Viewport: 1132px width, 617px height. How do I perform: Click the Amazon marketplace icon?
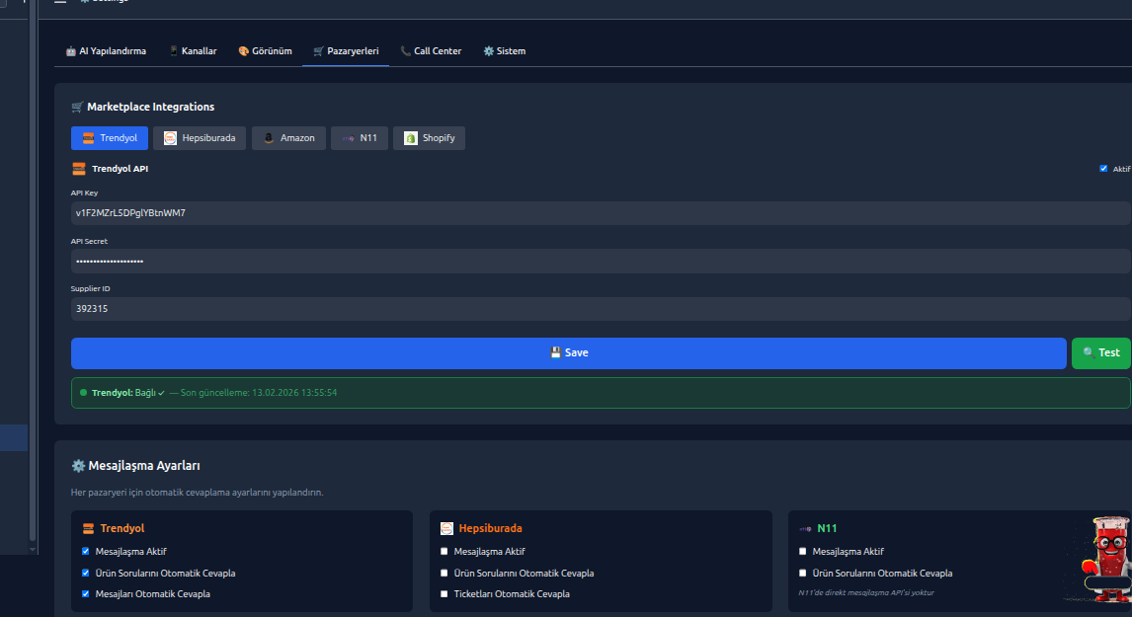tap(269, 138)
